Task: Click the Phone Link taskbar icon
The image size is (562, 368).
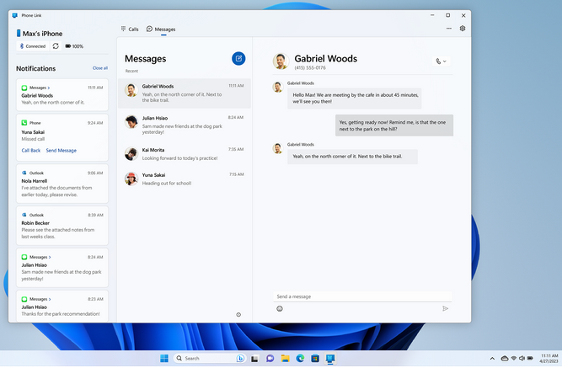Action: pyautogui.click(x=330, y=359)
